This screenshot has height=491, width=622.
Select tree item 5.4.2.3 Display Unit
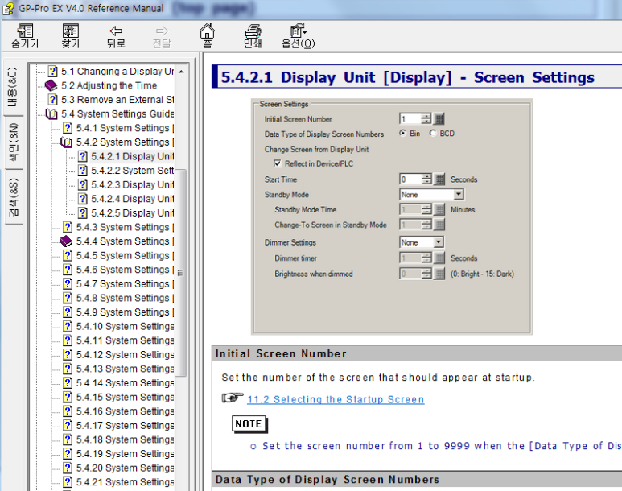[x=133, y=185]
